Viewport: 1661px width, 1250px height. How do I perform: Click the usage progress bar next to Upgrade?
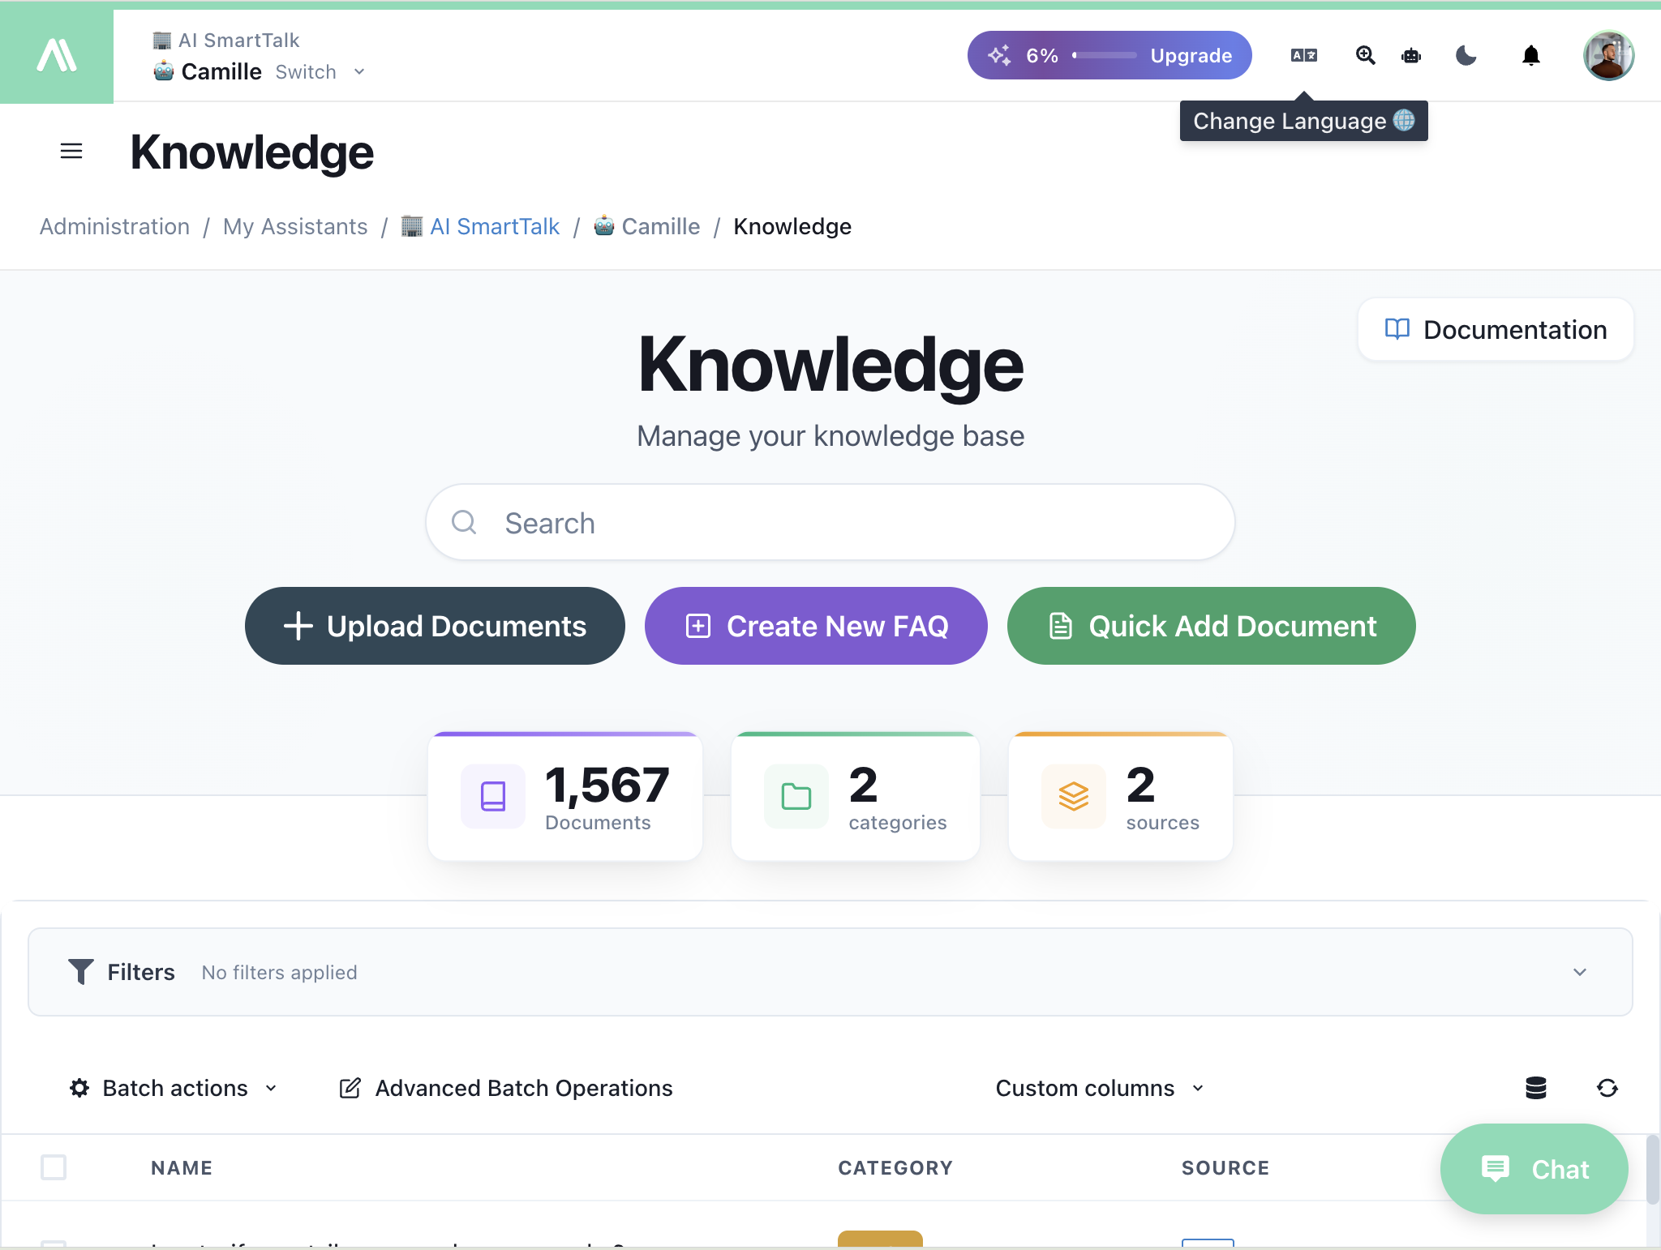[x=1105, y=55]
